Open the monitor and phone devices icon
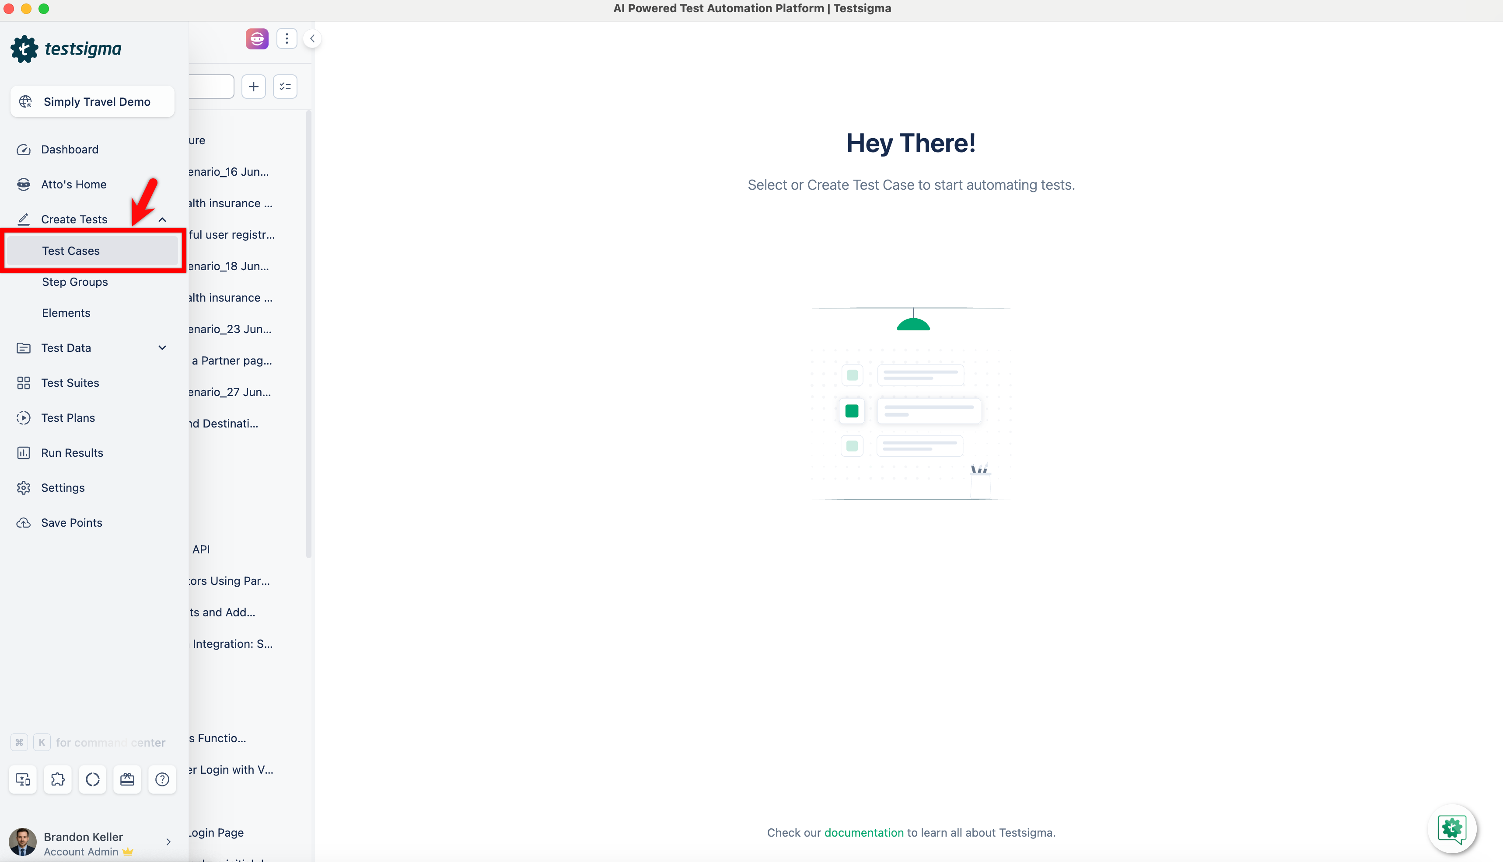The image size is (1503, 862). coord(23,779)
